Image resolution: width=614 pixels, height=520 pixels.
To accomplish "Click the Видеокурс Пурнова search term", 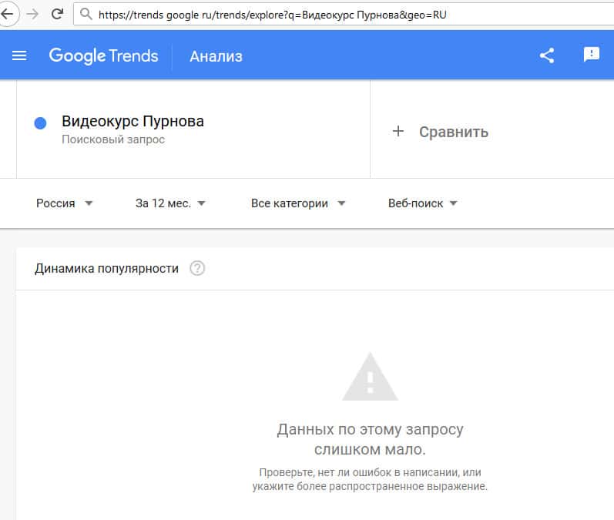I will coord(133,122).
